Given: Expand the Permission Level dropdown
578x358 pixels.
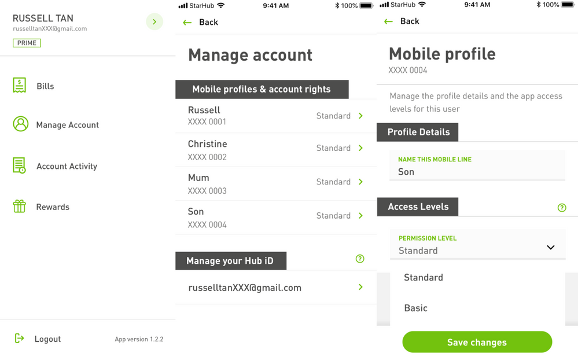Looking at the screenshot, I should click(477, 245).
